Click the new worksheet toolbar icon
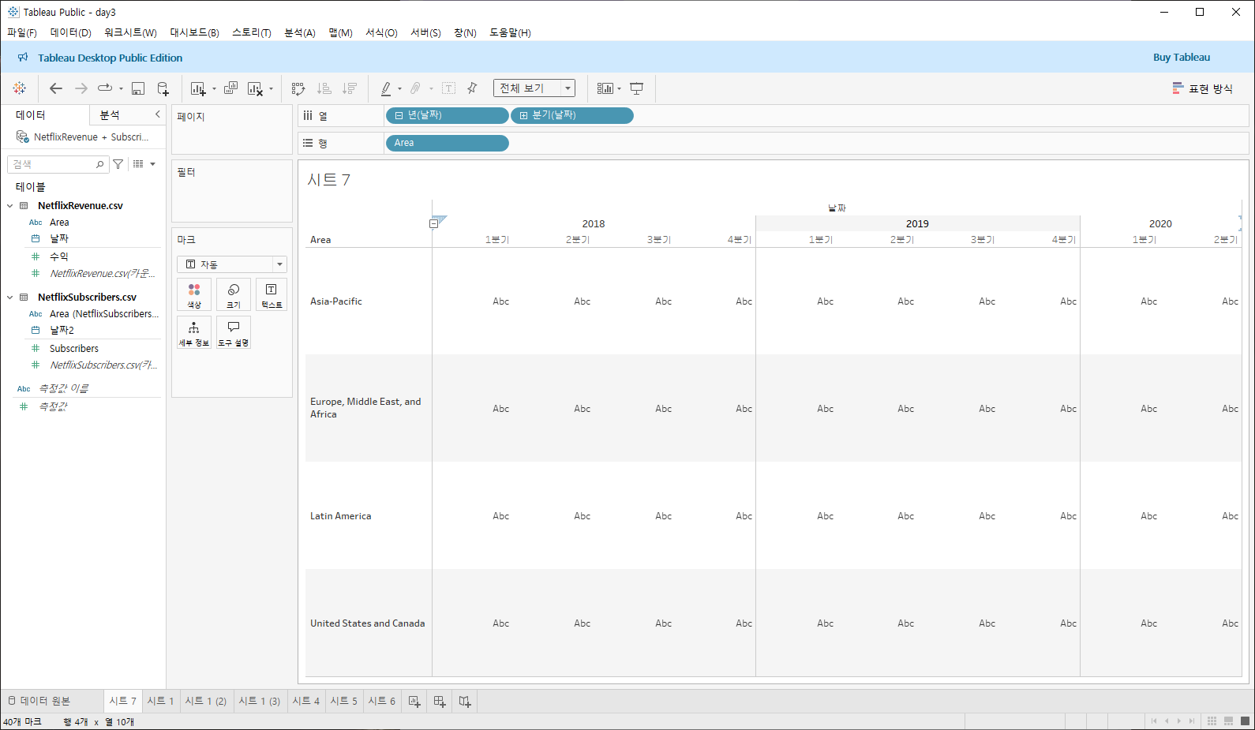Viewport: 1255px width, 730px height. (198, 88)
